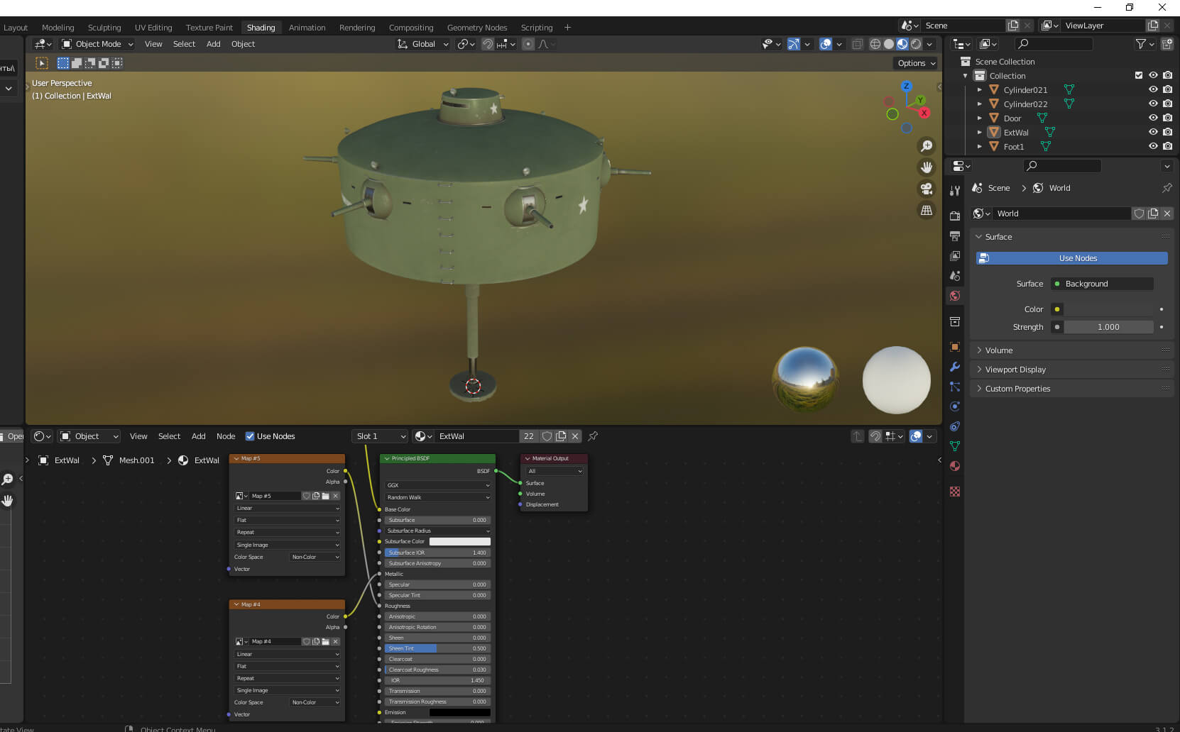The height and width of the screenshot is (732, 1180).
Task: Select the pan hand tool in viewport
Action: [x=926, y=167]
